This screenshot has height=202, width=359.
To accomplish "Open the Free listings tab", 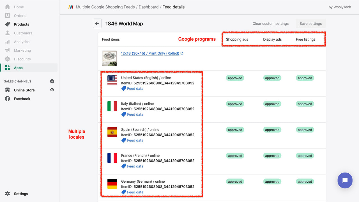I will (x=305, y=39).
